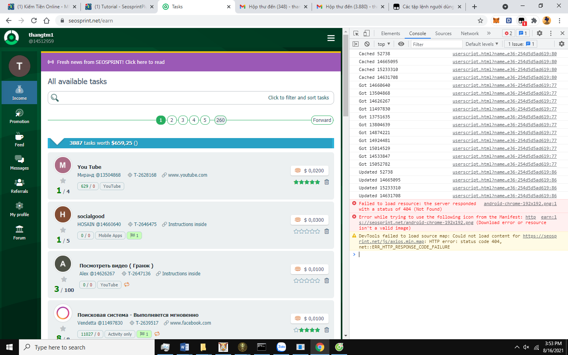
Task: Open console settings gear
Action: pos(562,44)
